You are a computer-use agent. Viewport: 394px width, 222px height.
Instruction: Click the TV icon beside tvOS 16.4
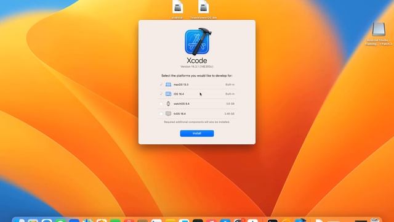(x=168, y=113)
